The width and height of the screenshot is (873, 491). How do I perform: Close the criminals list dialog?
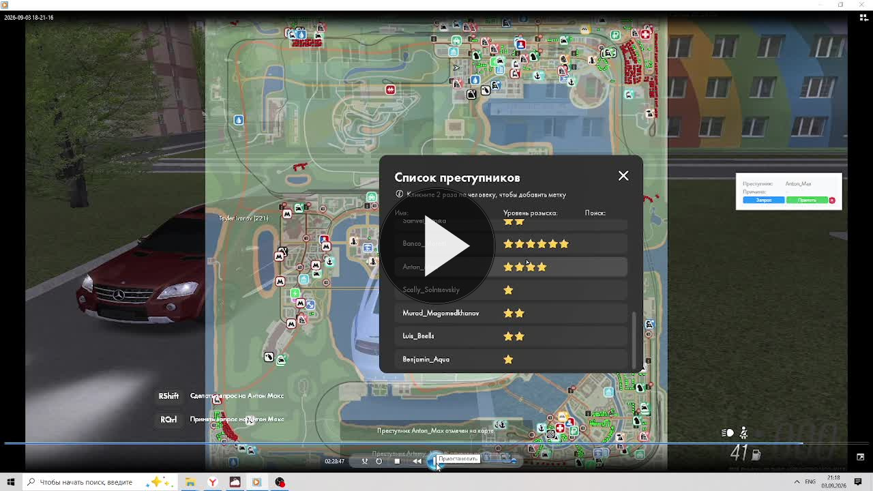click(623, 176)
